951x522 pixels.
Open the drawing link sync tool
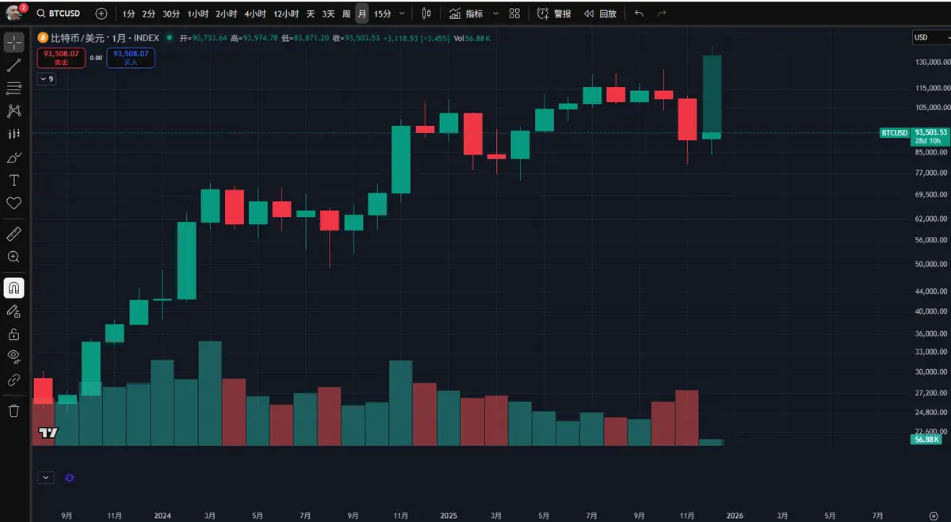click(x=13, y=379)
